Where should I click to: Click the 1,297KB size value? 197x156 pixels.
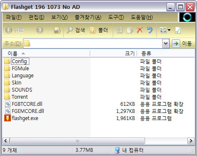click(126, 111)
